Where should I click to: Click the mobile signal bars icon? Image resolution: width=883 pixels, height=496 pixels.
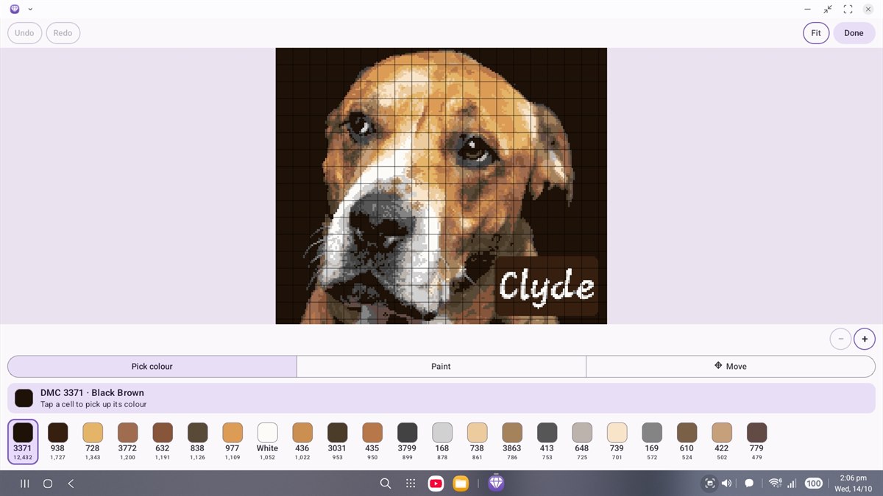coord(792,484)
